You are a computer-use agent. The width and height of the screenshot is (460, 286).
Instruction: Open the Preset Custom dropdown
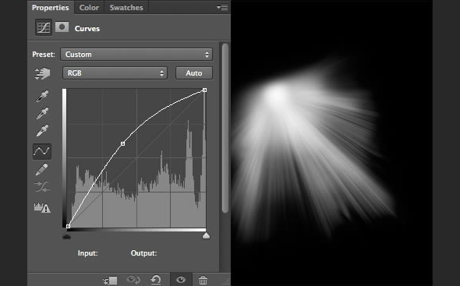136,55
